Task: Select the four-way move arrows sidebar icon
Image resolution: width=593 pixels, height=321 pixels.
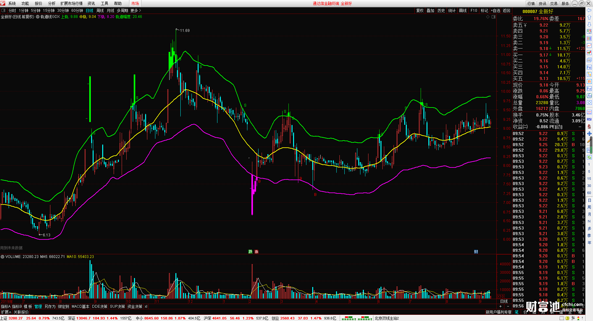Action: tap(589, 133)
